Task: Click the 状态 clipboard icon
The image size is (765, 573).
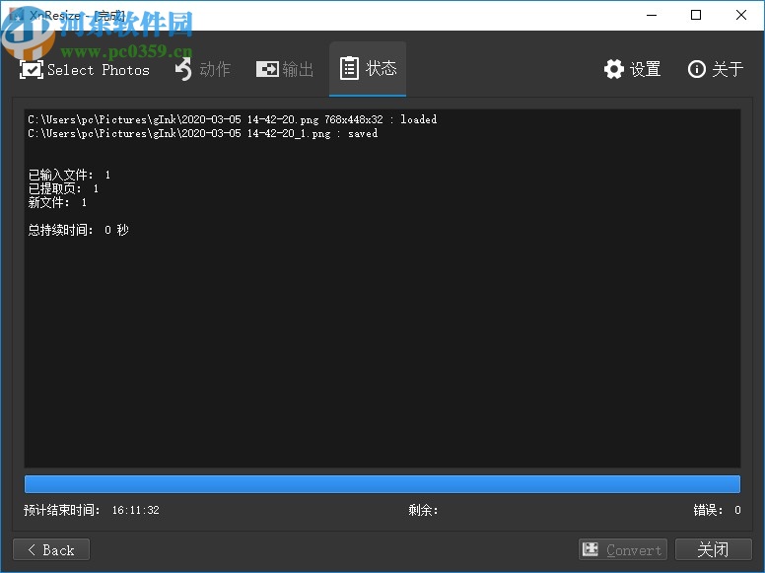Action: tap(349, 68)
